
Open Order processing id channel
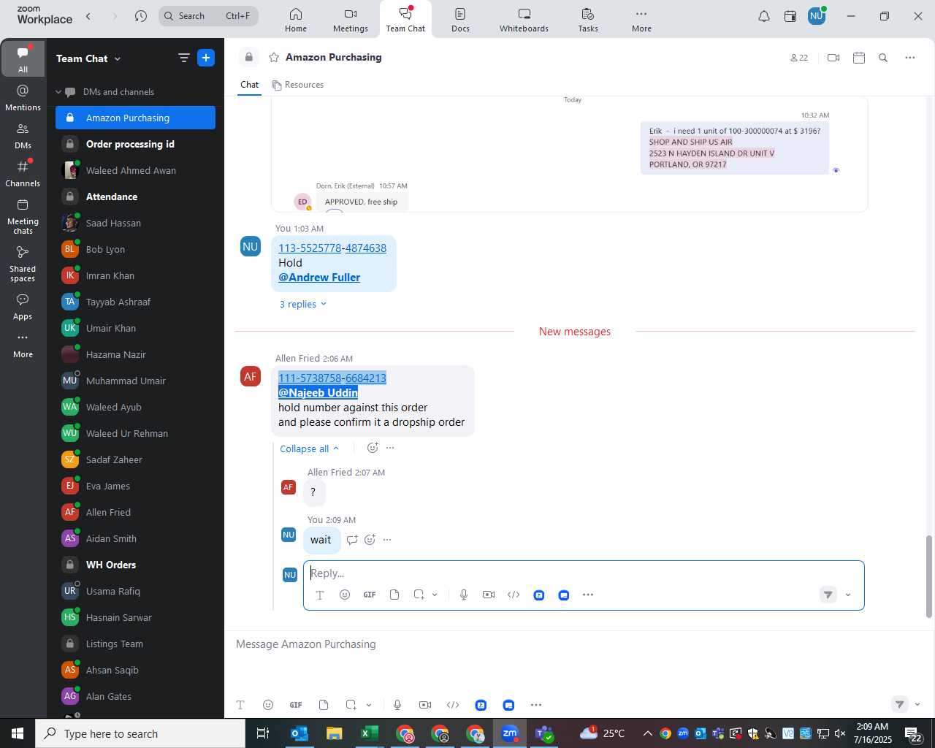(x=136, y=144)
